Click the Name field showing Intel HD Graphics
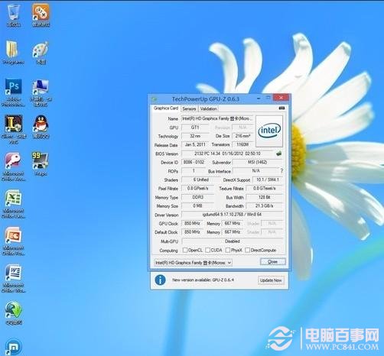The width and height of the screenshot is (384, 356). (217, 118)
